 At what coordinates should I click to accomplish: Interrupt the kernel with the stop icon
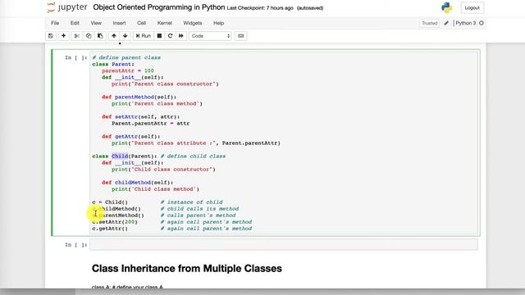159,36
